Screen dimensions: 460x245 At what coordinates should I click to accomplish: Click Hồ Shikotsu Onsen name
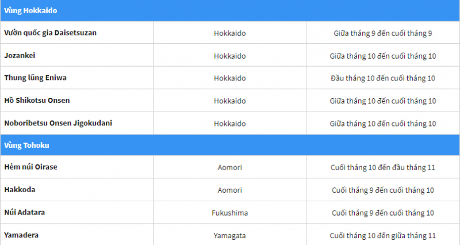(x=37, y=101)
